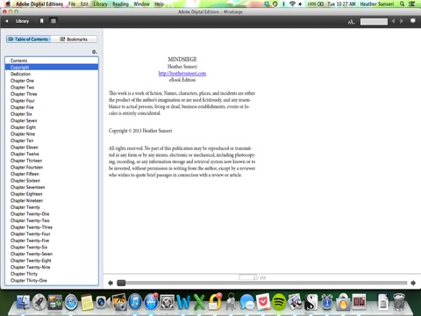Open Messages from the Dock
Viewport: 421px width, 316px height.
click(247, 302)
